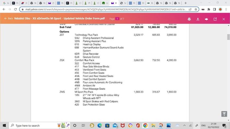Open the clock showing 21:39
230x129 pixels.
213,125
